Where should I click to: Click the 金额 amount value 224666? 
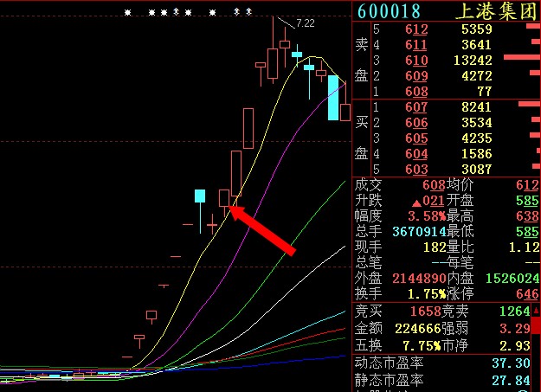[x=419, y=329]
